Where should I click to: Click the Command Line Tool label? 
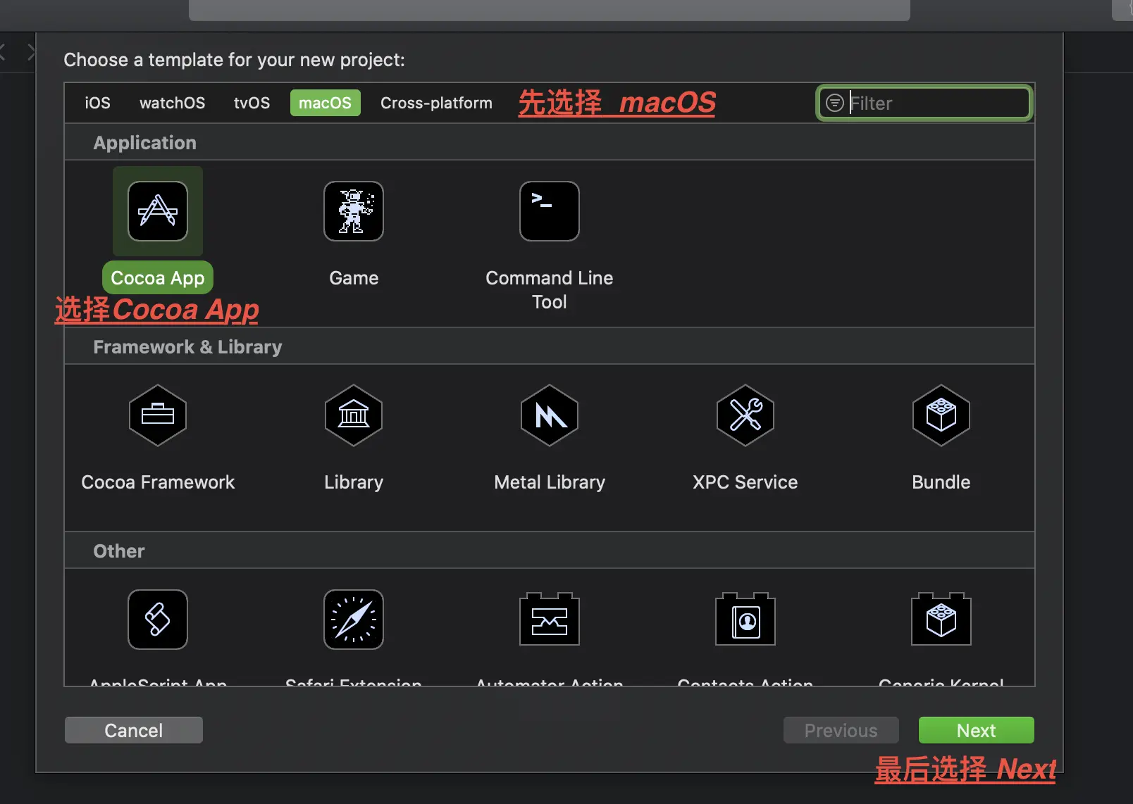click(x=550, y=290)
